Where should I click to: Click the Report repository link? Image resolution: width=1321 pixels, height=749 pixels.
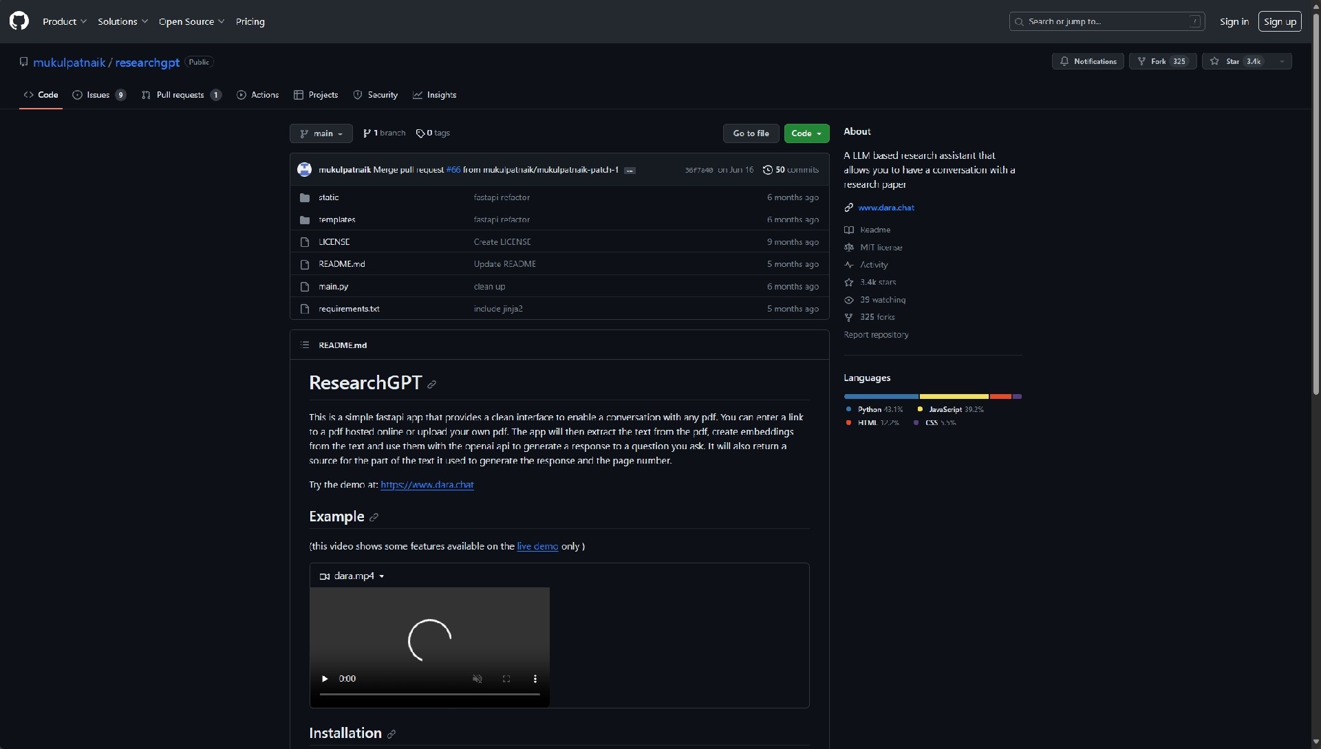tap(876, 335)
